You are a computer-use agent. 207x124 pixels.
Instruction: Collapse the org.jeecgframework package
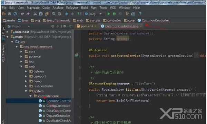coord(17,46)
